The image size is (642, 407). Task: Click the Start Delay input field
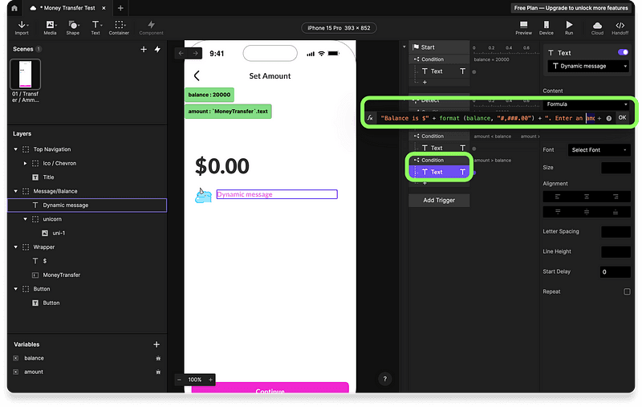pos(616,272)
